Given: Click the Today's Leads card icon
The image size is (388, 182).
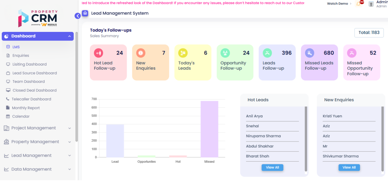Looking at the screenshot, I should 183,53.
